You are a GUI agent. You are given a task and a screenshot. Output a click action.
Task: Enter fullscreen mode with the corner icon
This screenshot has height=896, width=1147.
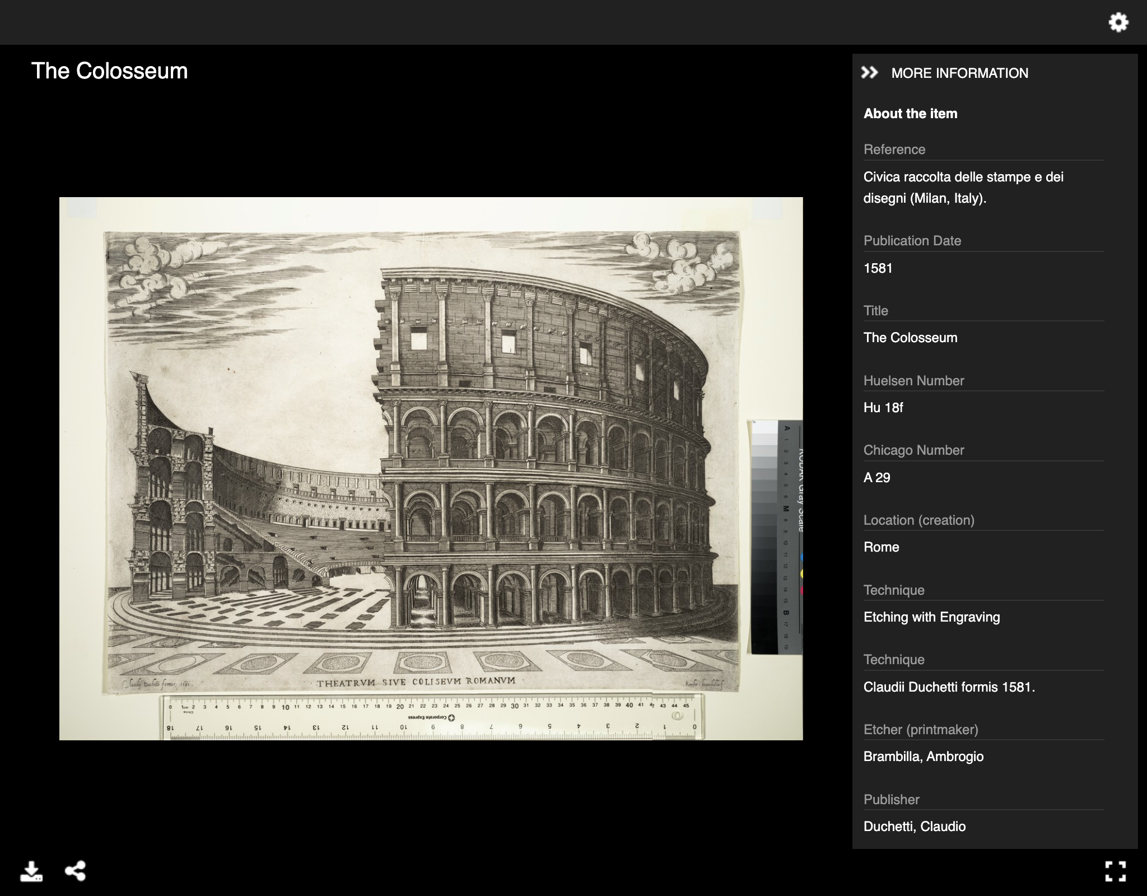click(1115, 871)
